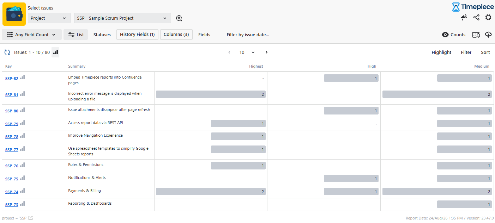The image size is (495, 223).
Task: Click the chart icon next to SSP-76
Action: tap(23, 165)
